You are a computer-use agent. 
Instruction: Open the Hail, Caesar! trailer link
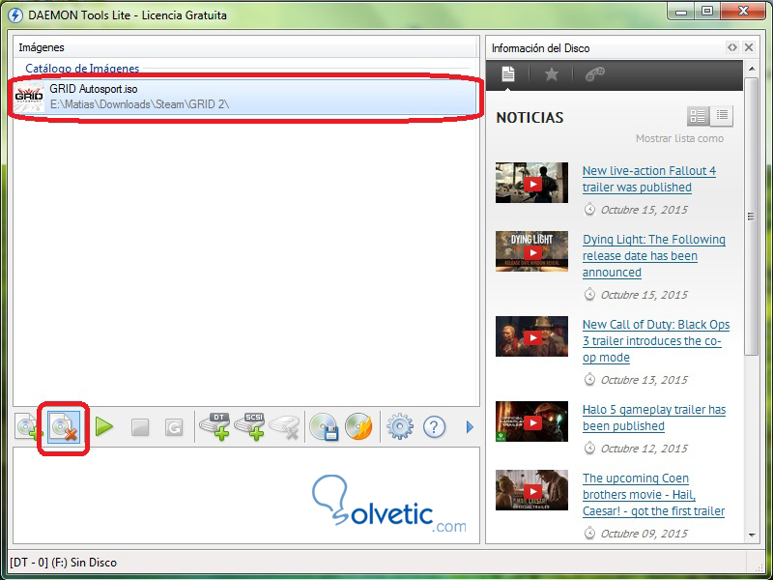653,495
